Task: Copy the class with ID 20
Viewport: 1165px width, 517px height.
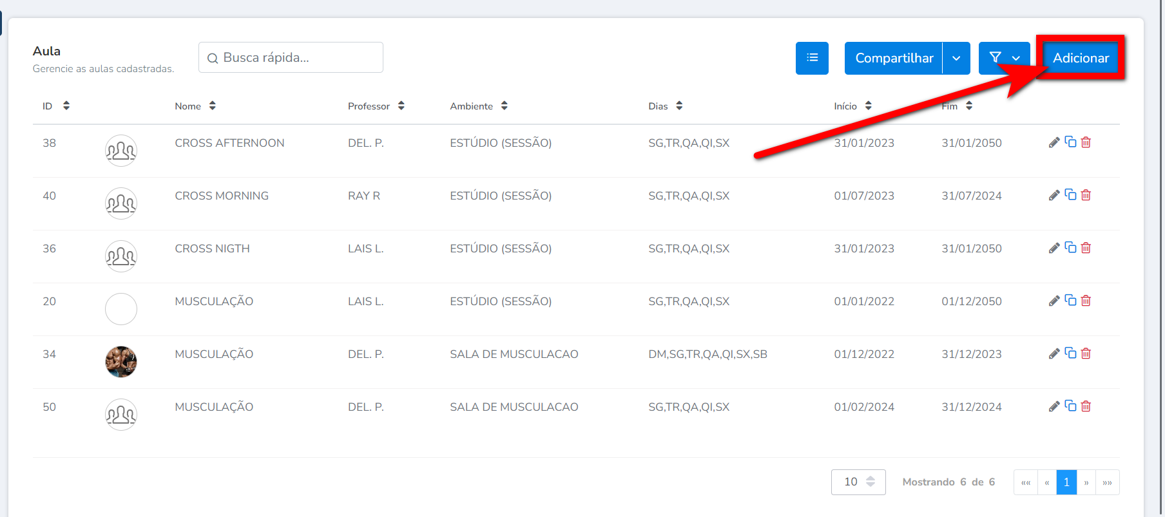Action: click(1070, 300)
